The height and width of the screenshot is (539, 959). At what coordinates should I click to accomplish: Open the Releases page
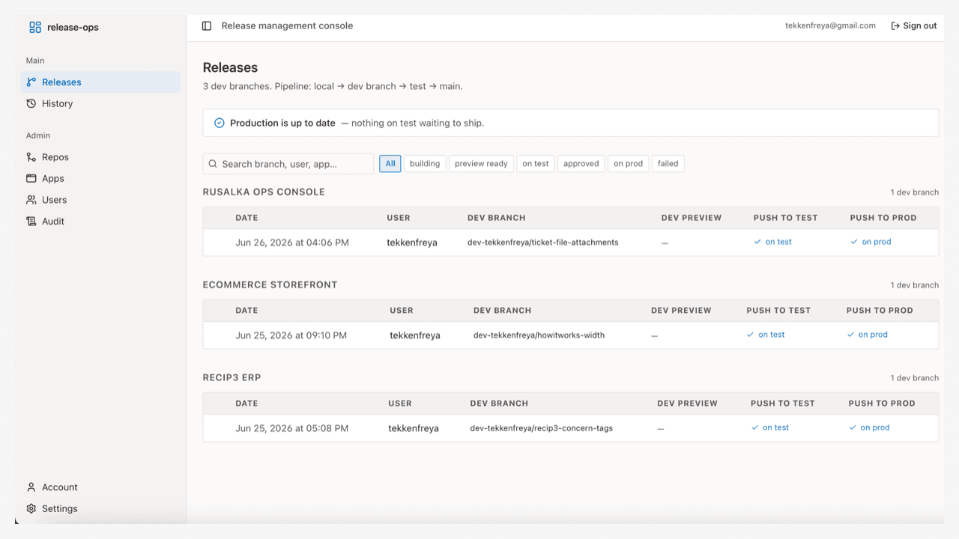click(x=100, y=82)
